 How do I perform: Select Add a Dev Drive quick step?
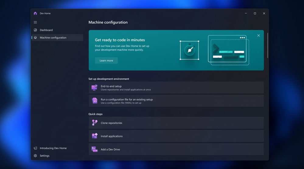[176, 149]
